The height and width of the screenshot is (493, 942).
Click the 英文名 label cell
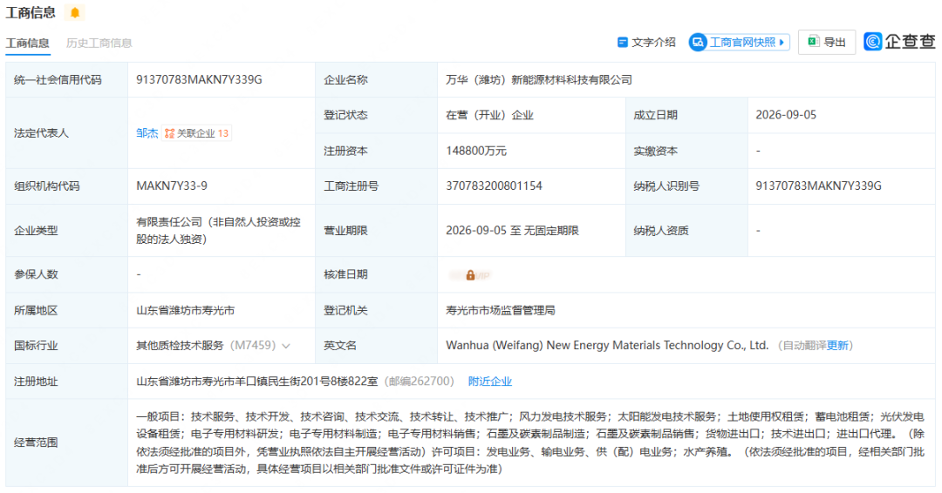[376, 346]
